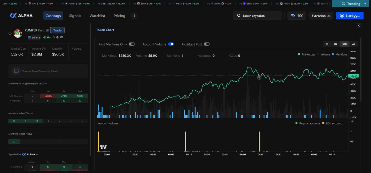Click the X logo in Trending widget

pyautogui.click(x=343, y=4)
